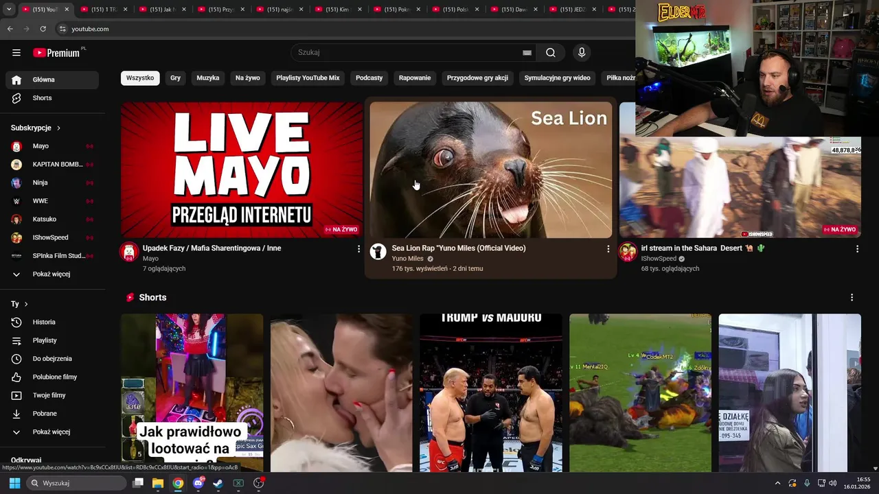Select the Rapowanie filter chip
This screenshot has width=879, height=494.
click(x=415, y=78)
